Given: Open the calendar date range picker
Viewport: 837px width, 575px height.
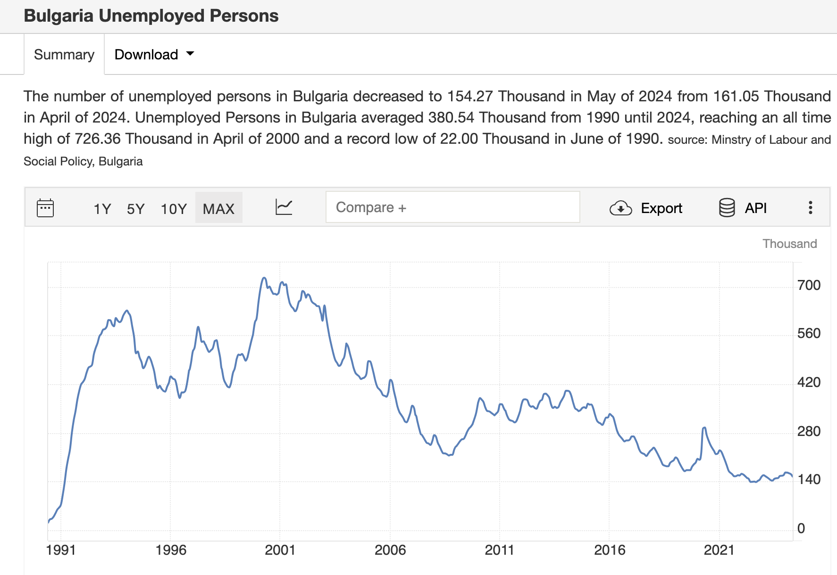Looking at the screenshot, I should [45, 208].
